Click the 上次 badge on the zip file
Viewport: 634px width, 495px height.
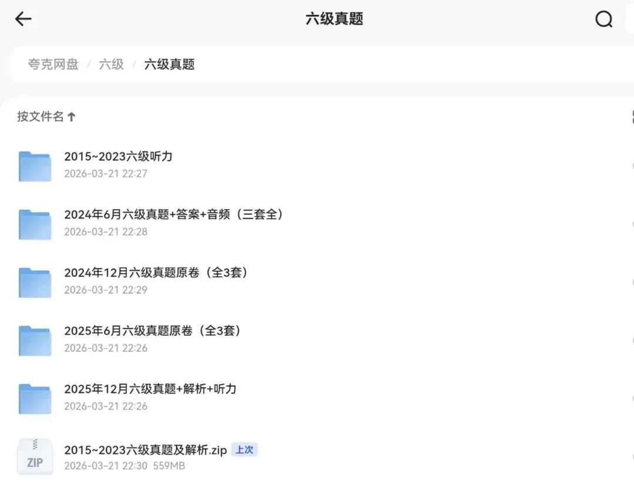pyautogui.click(x=244, y=450)
